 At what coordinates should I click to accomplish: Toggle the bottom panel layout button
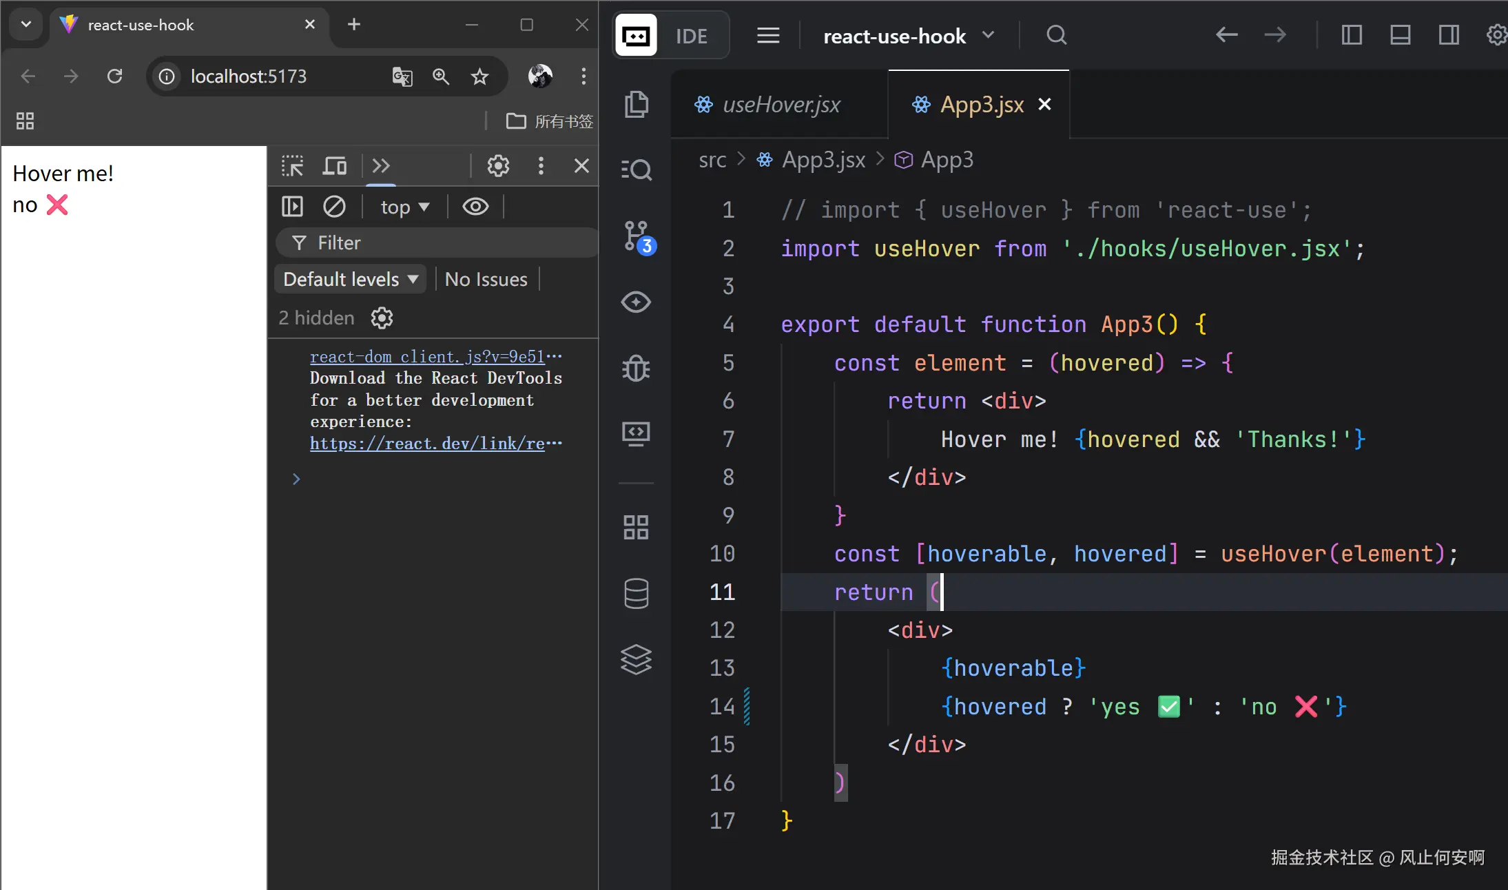tap(1400, 35)
